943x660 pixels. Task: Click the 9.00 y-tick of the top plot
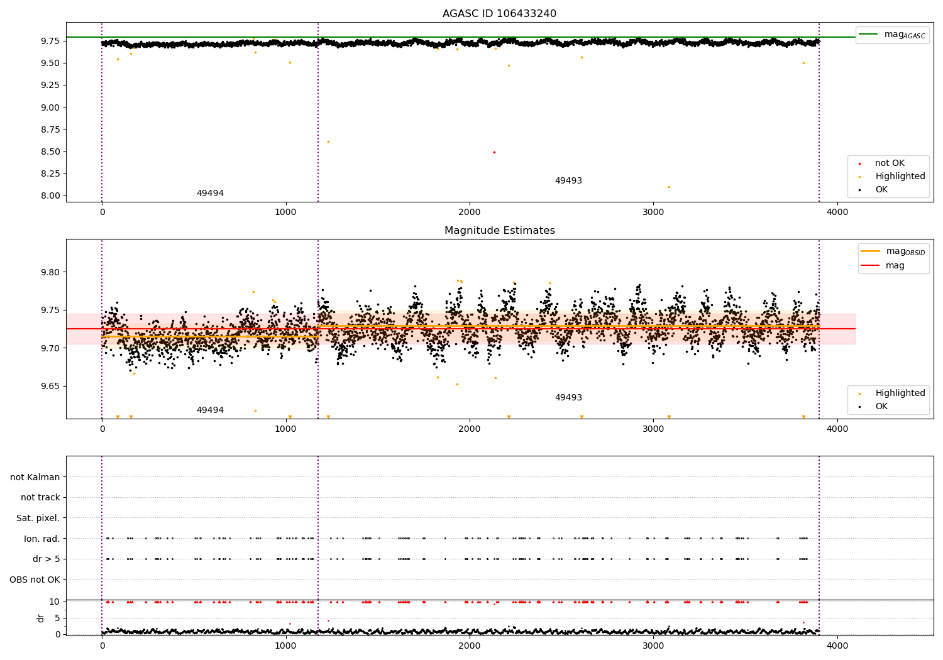point(50,107)
